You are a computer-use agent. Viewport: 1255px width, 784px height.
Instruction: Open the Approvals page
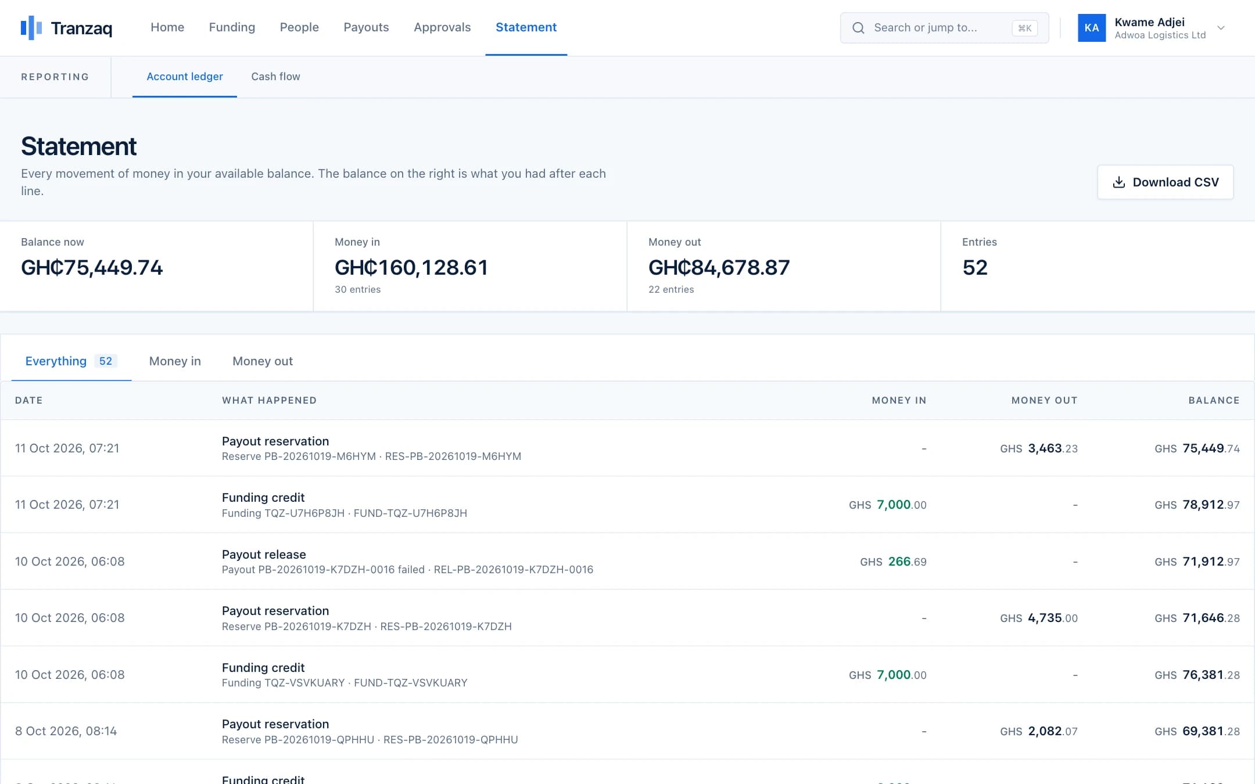(442, 27)
